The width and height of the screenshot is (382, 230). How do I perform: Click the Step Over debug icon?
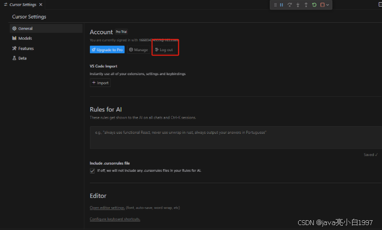[289, 5]
